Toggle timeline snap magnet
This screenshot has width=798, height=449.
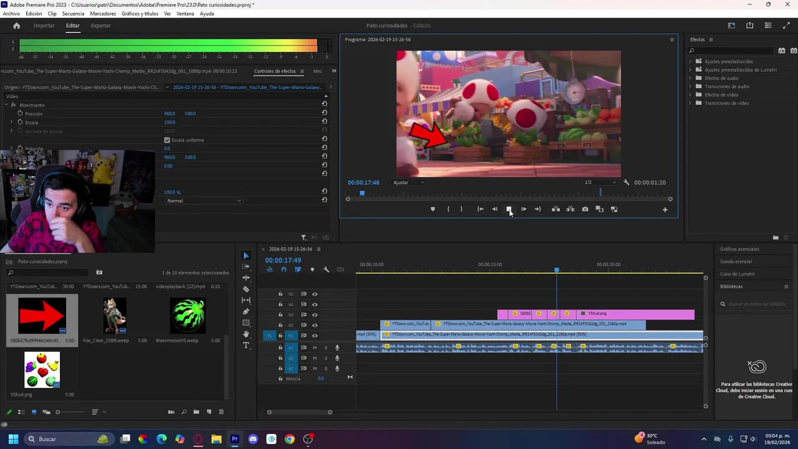click(x=284, y=269)
